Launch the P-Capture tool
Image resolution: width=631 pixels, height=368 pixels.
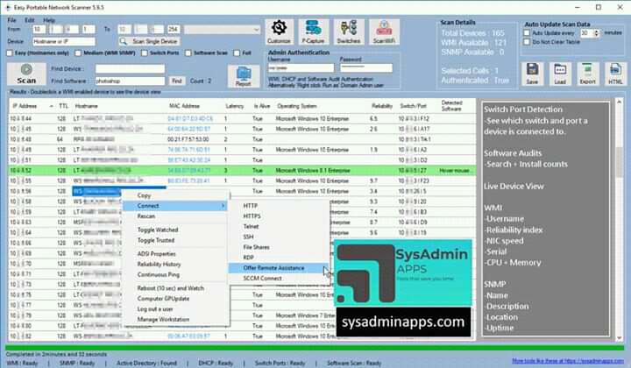click(314, 32)
